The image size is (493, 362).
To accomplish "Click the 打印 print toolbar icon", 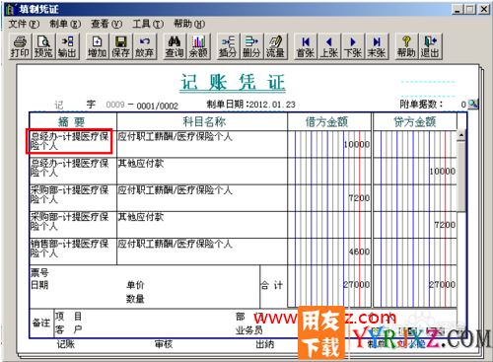I will coord(20,46).
